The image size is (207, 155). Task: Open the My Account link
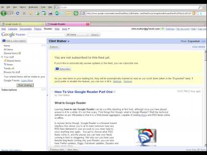click(x=183, y=29)
